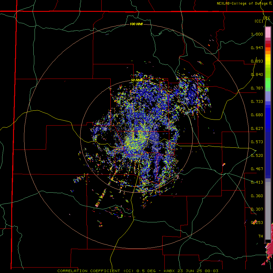Screen dimensions: 273x273
Task: Click the 0.893 legend value
Action: 257,61
